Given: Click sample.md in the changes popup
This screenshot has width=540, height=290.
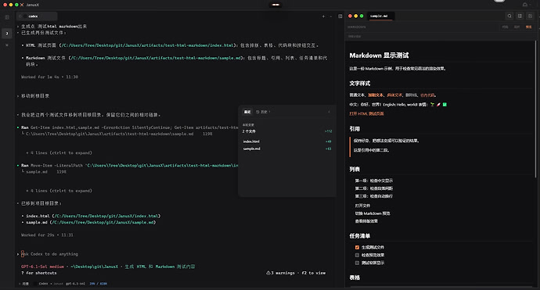Looking at the screenshot, I should pyautogui.click(x=252, y=149).
